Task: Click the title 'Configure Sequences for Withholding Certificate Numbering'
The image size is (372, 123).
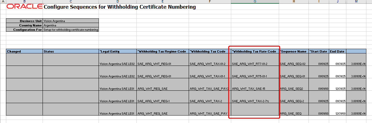Action: pyautogui.click(x=120, y=7)
